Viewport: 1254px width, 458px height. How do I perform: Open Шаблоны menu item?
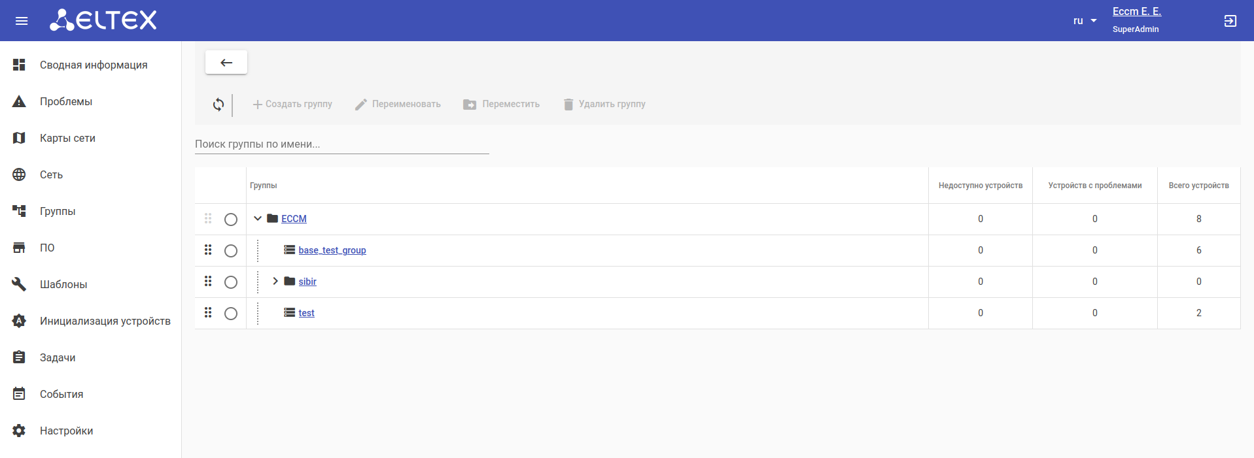click(x=90, y=284)
